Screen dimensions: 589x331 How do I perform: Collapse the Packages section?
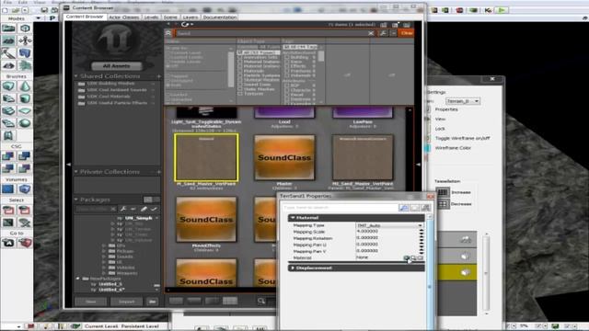click(76, 200)
